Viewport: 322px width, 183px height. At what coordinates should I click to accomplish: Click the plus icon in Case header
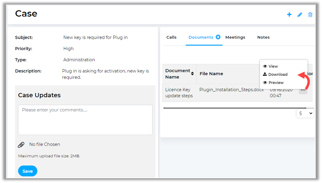point(289,14)
